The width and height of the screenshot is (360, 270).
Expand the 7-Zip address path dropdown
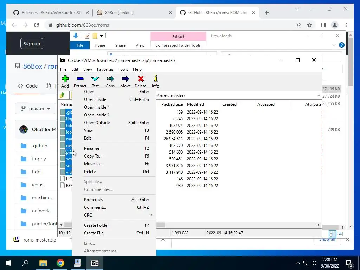pos(319,96)
